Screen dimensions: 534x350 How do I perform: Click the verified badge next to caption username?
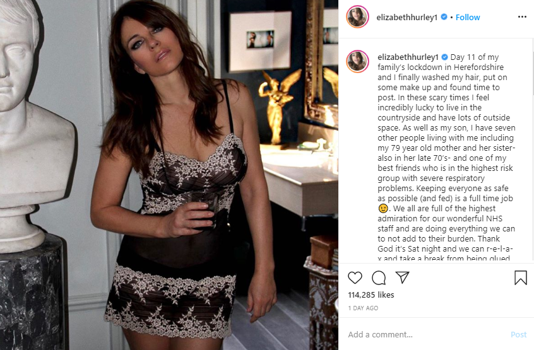(x=444, y=57)
